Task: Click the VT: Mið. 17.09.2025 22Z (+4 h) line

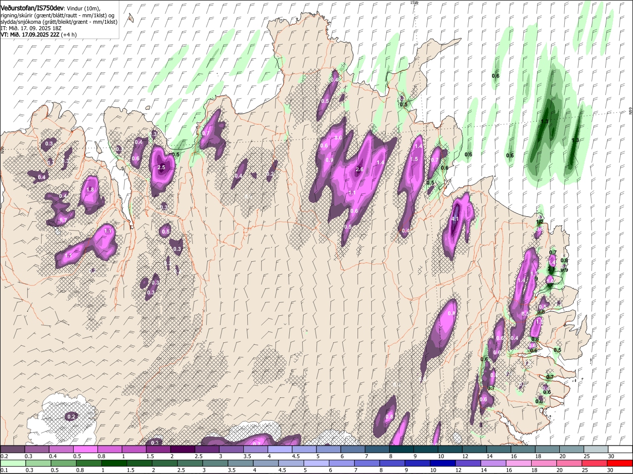Action: click(x=39, y=35)
